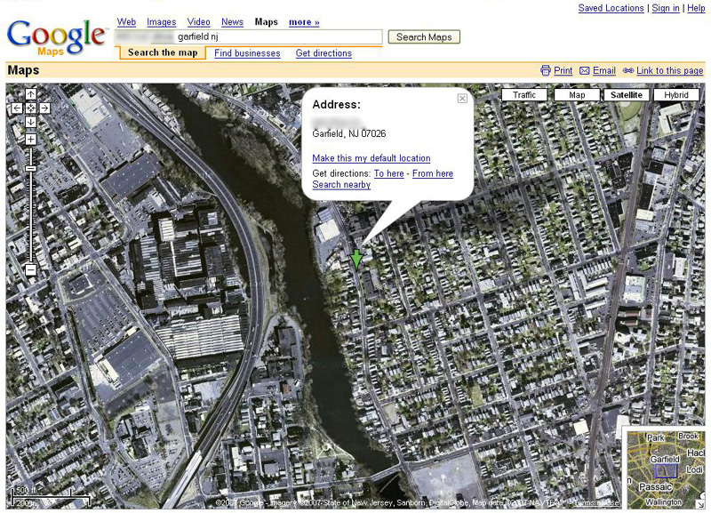Adjust the zoom level slider handle
Screen dimensions: 711x513
30,168
